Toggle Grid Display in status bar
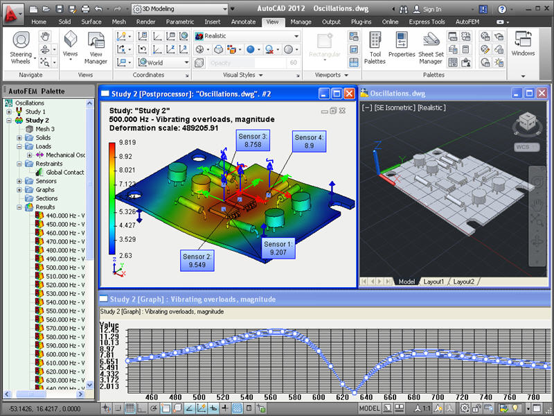 tap(130, 408)
